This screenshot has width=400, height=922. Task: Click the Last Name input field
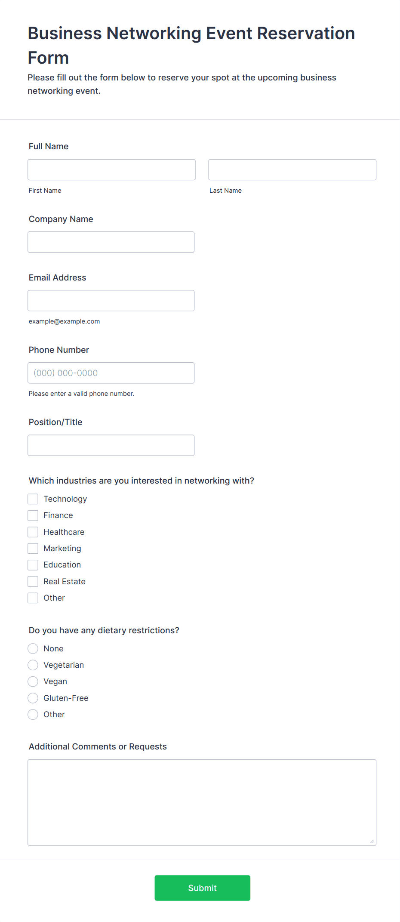292,170
